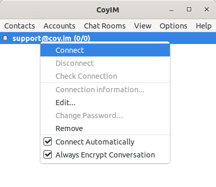Open the Help menu
This screenshot has height=187, width=216.
(204, 26)
